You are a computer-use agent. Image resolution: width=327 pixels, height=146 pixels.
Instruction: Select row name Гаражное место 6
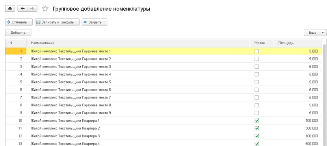pos(71,90)
